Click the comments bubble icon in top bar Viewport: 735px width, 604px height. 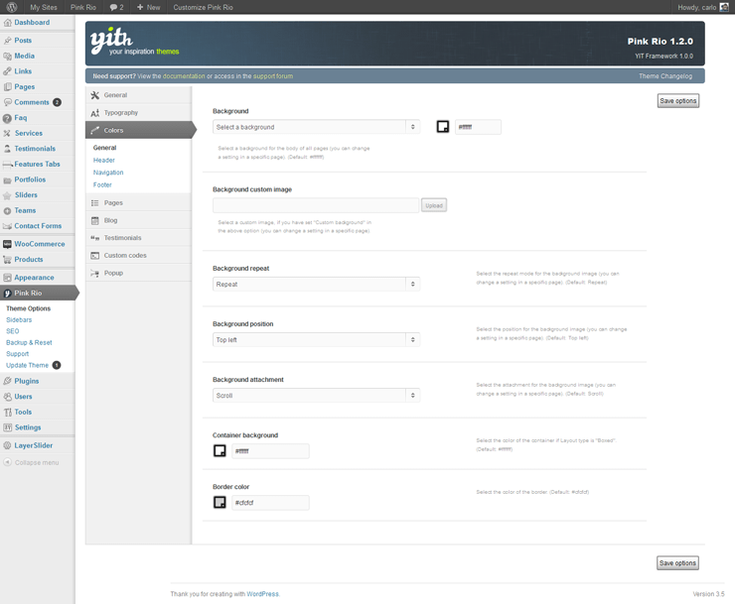[114, 7]
